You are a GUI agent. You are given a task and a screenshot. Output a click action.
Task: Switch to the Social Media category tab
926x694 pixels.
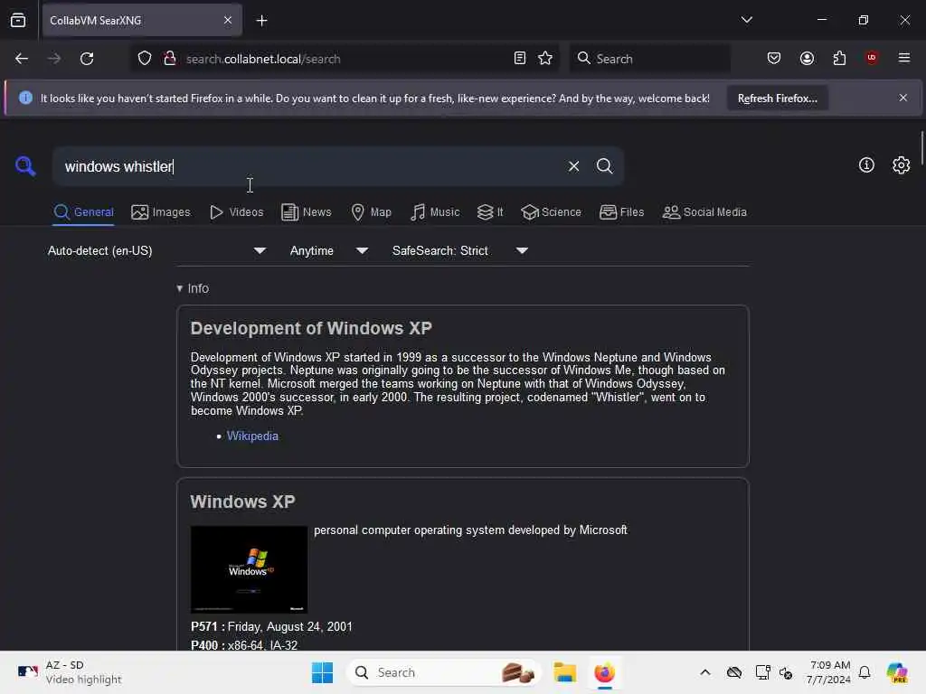point(704,211)
